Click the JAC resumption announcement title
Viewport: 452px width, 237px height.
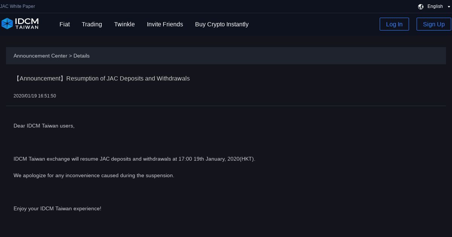[x=102, y=78]
